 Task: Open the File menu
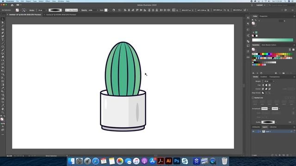click(x=18, y=1)
